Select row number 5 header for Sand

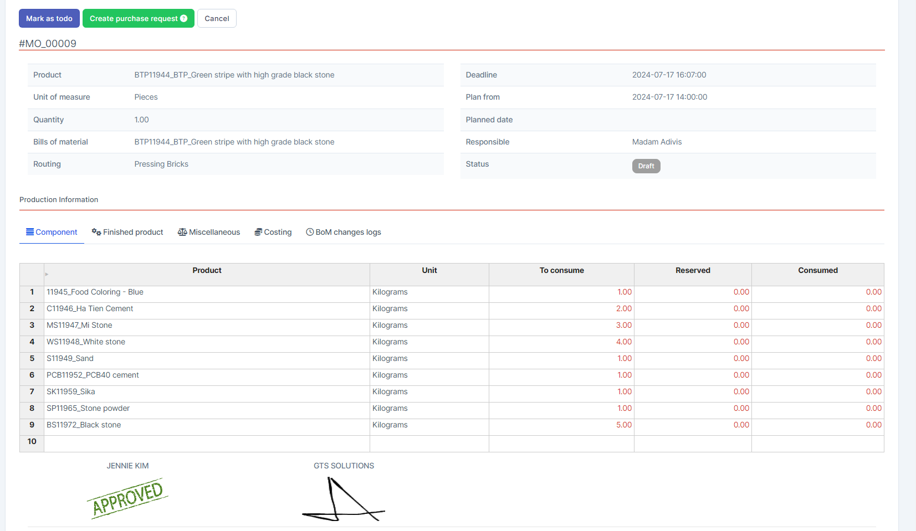(32, 358)
